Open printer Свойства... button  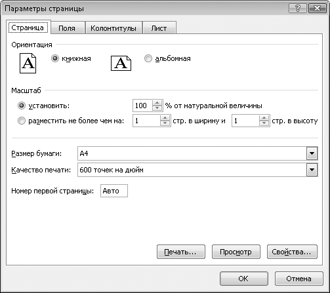tap(292, 252)
